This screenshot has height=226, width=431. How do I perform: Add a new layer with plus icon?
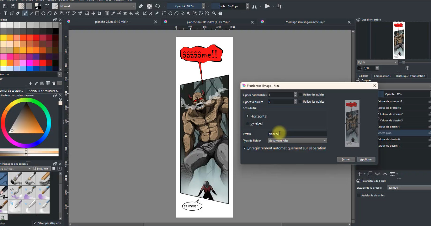pos(360,174)
